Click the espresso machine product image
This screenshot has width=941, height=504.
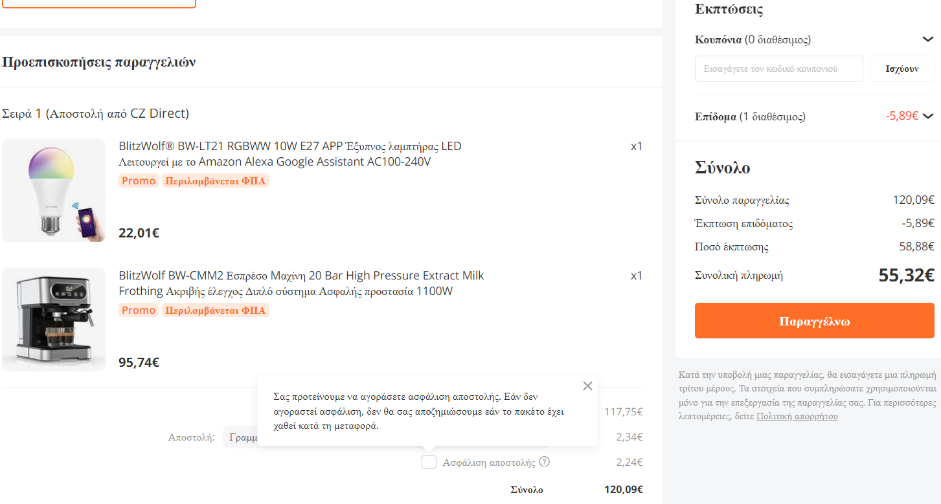[x=54, y=320]
